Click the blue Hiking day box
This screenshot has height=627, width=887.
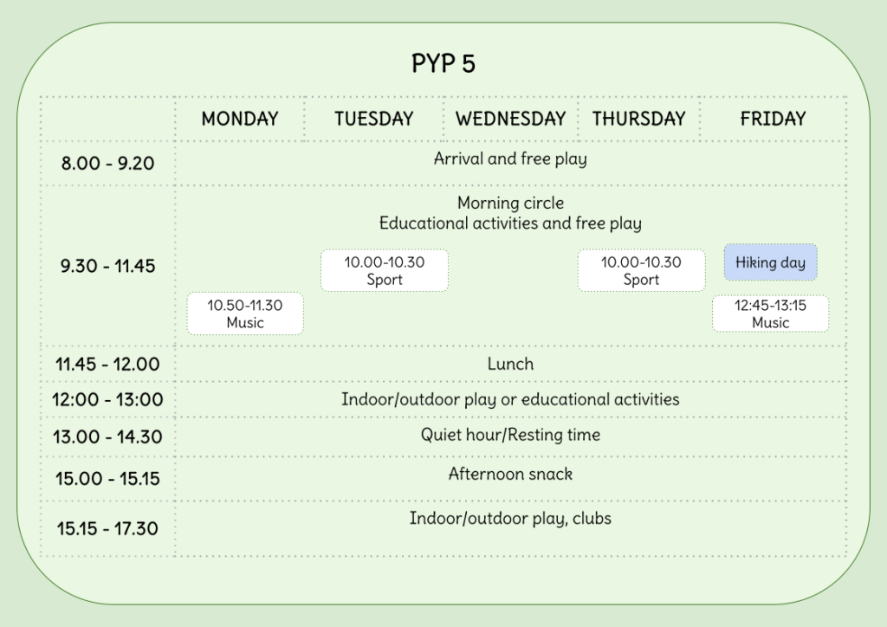[770, 262]
